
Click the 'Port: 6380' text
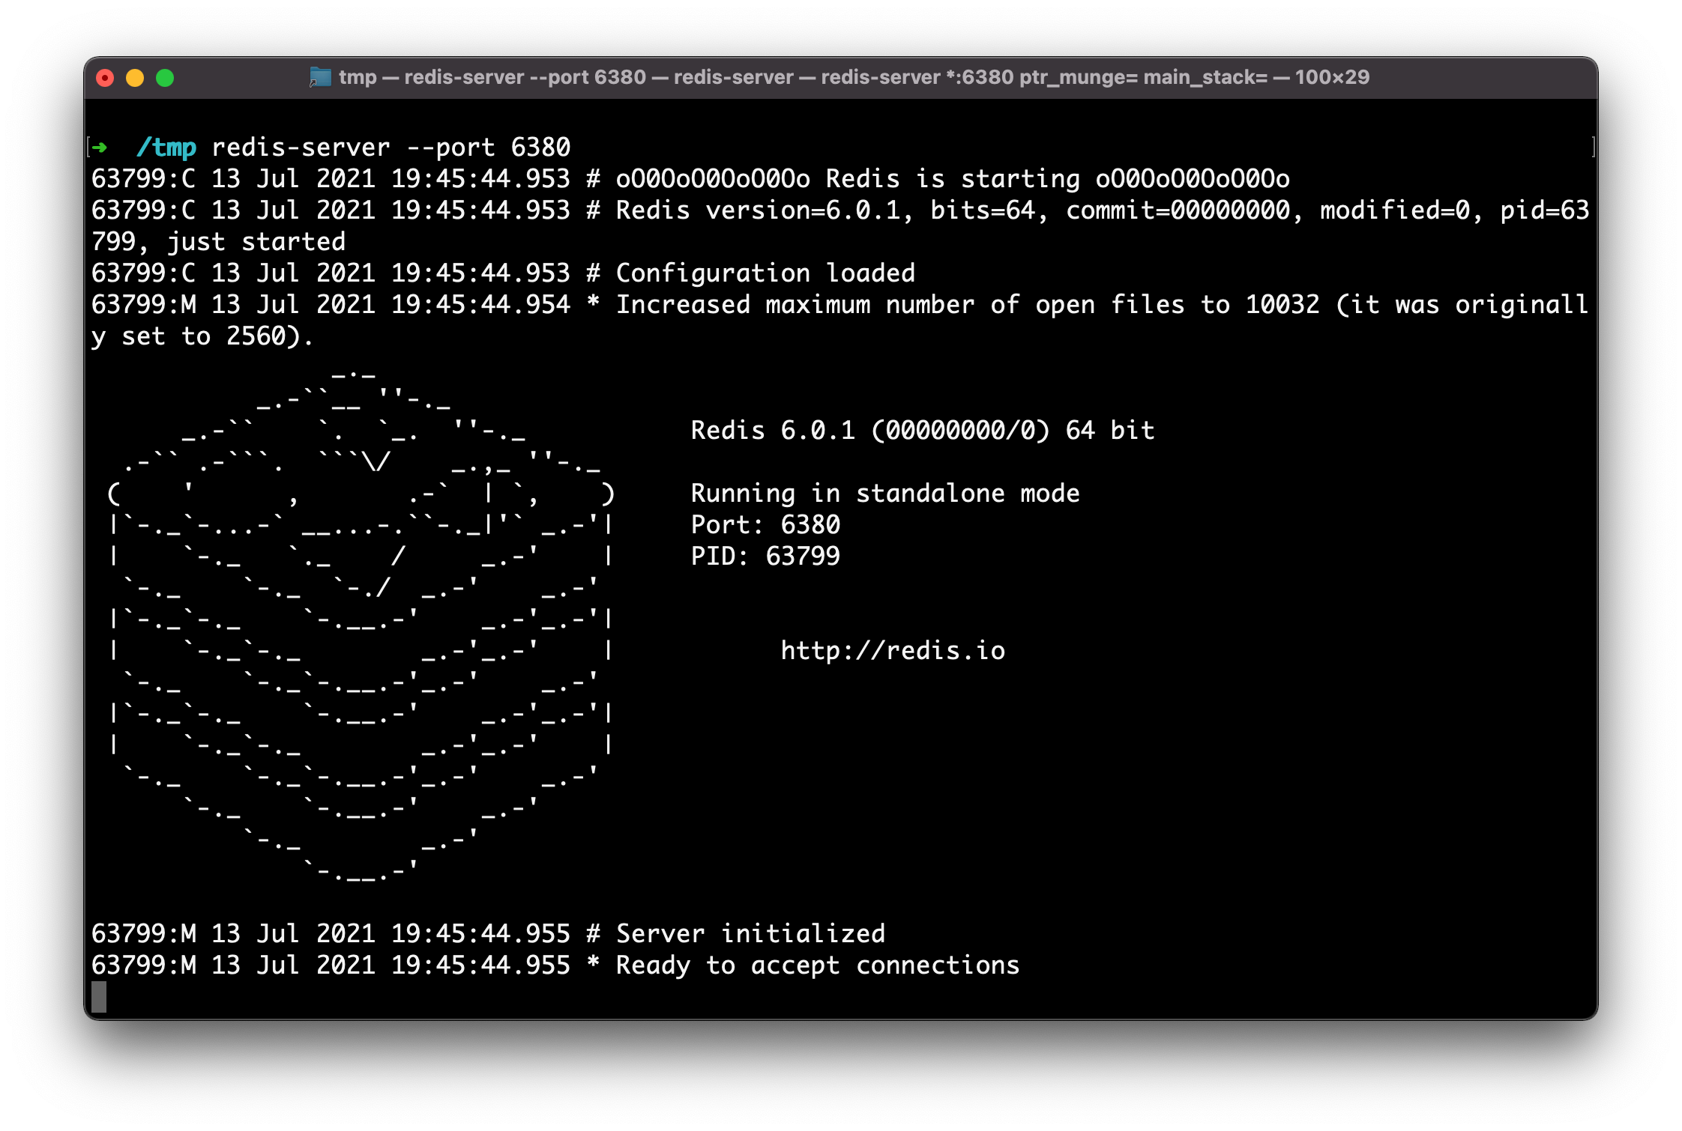tap(765, 524)
